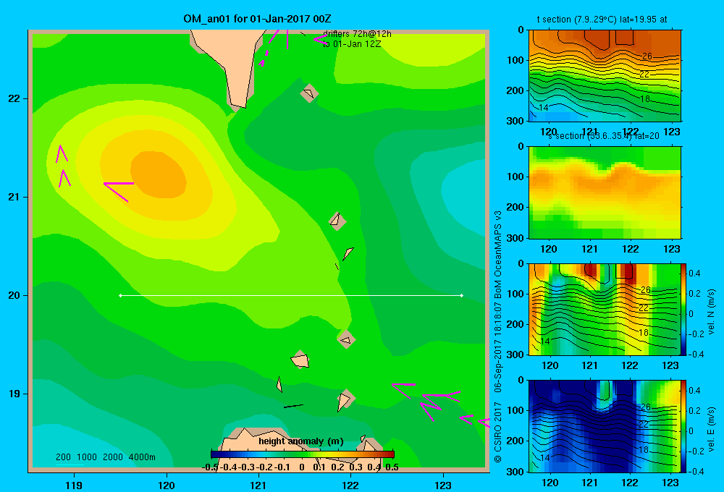Click the vertical "© CSIRO 2017 BoM OceanMAPS v3" credit
Viewport: 724px width, 492px height.
coord(498,336)
